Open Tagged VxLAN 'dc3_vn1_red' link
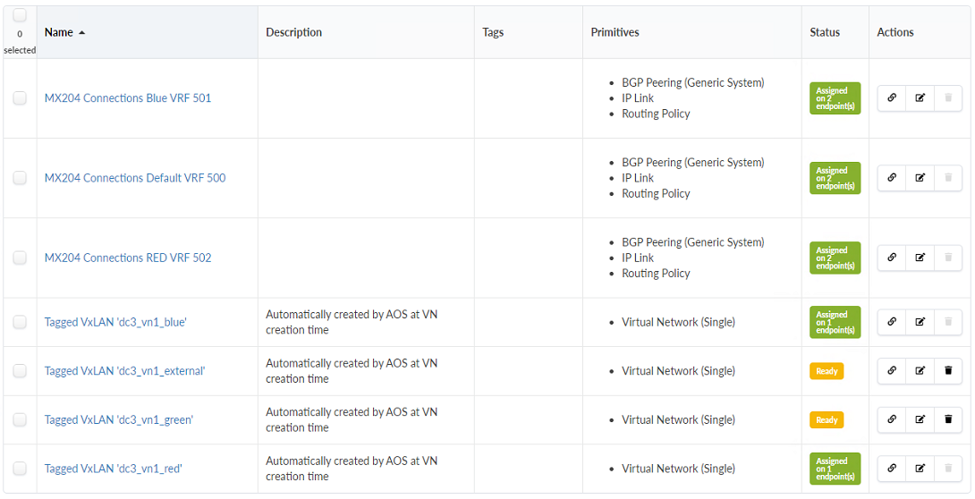 tap(114, 469)
